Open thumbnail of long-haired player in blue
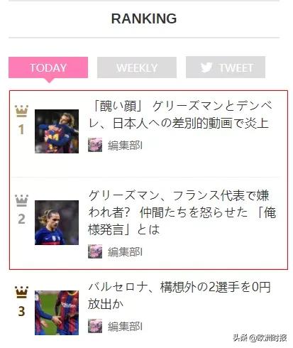 point(57,222)
